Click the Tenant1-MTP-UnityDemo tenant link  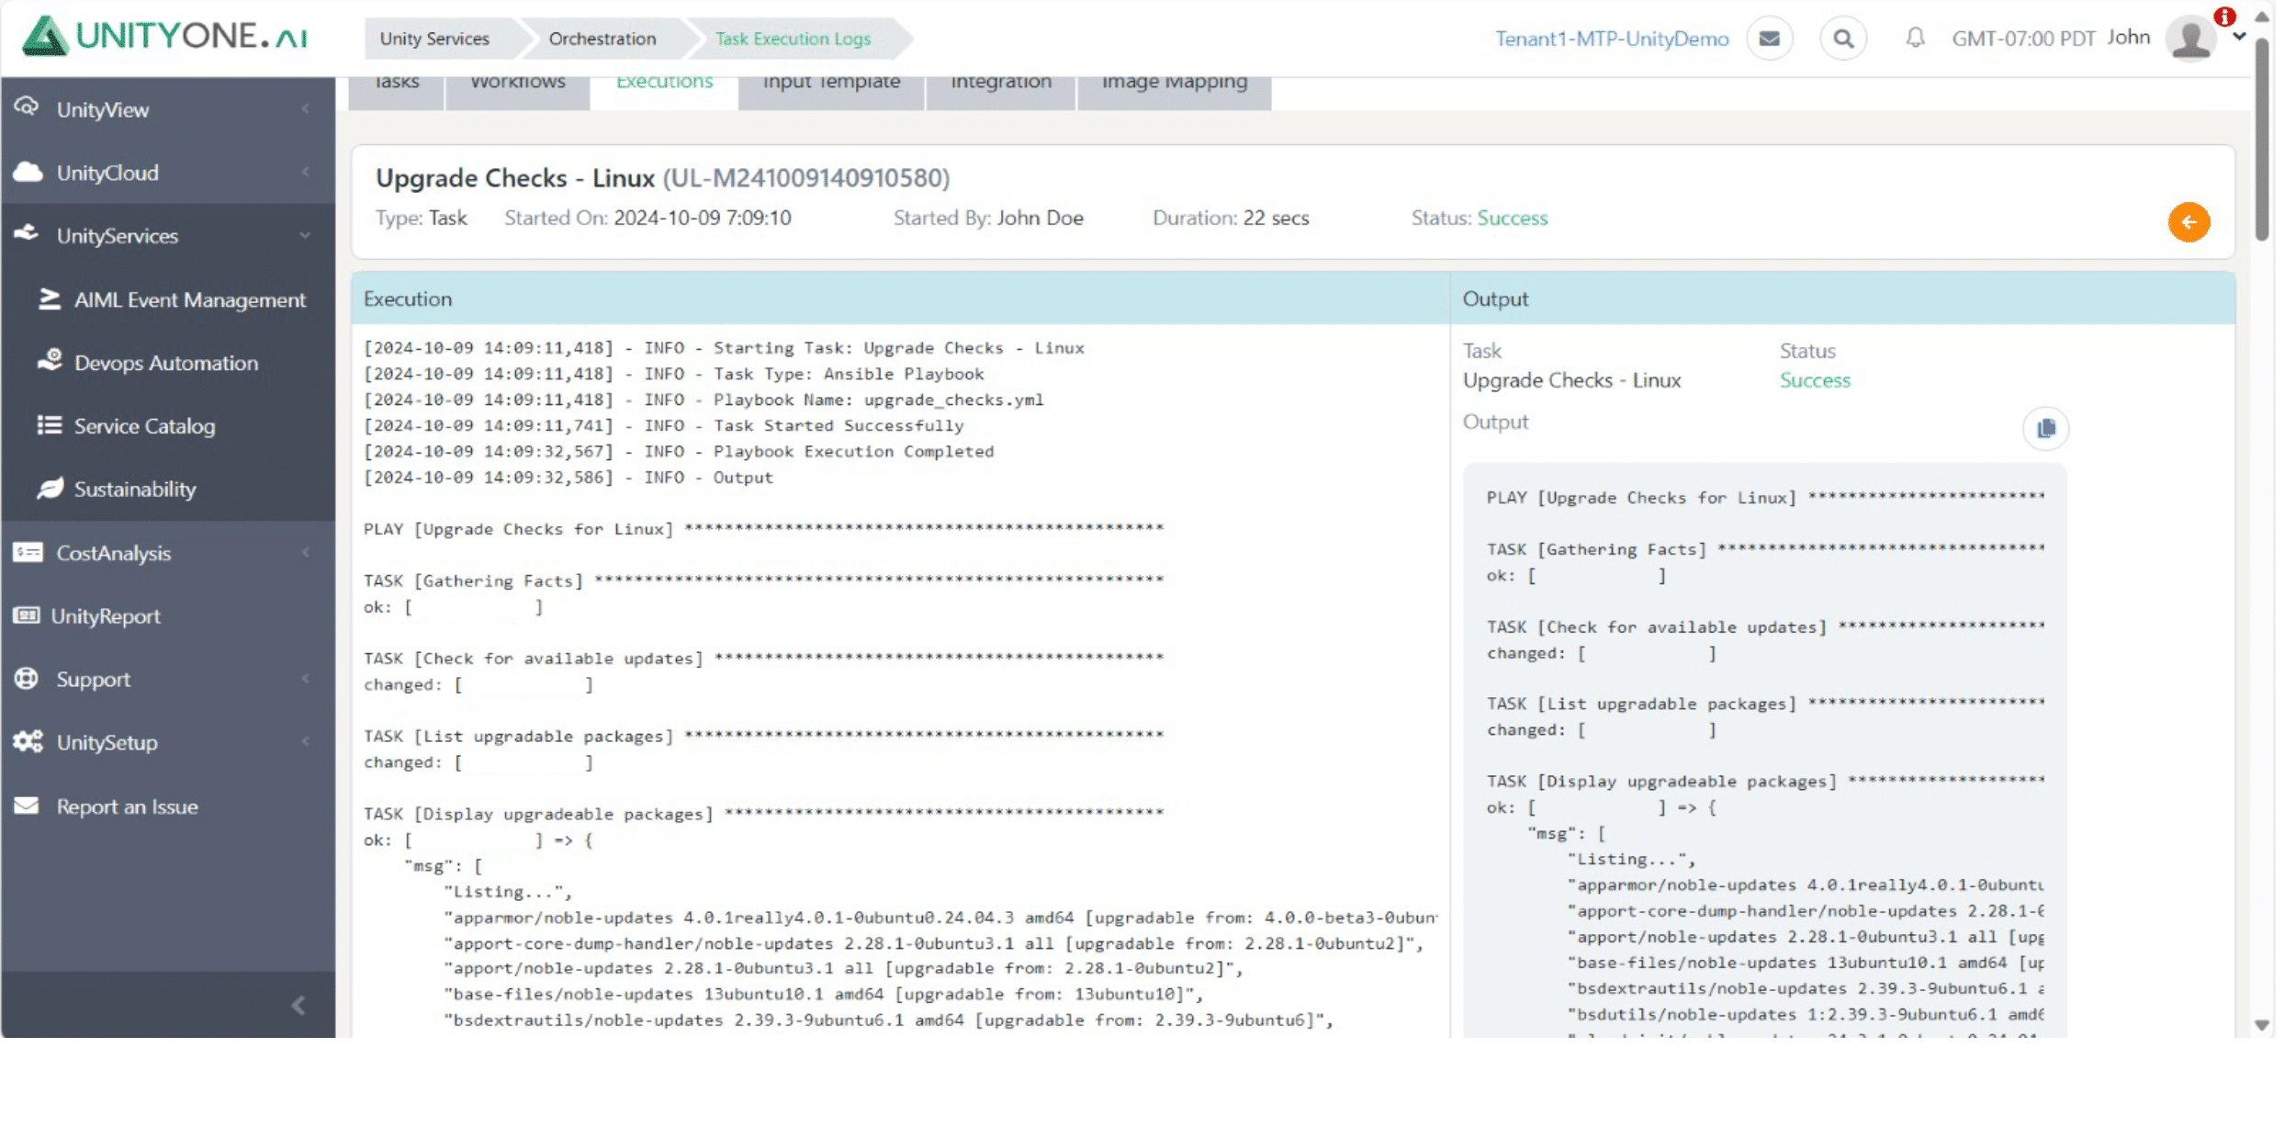tap(1612, 39)
